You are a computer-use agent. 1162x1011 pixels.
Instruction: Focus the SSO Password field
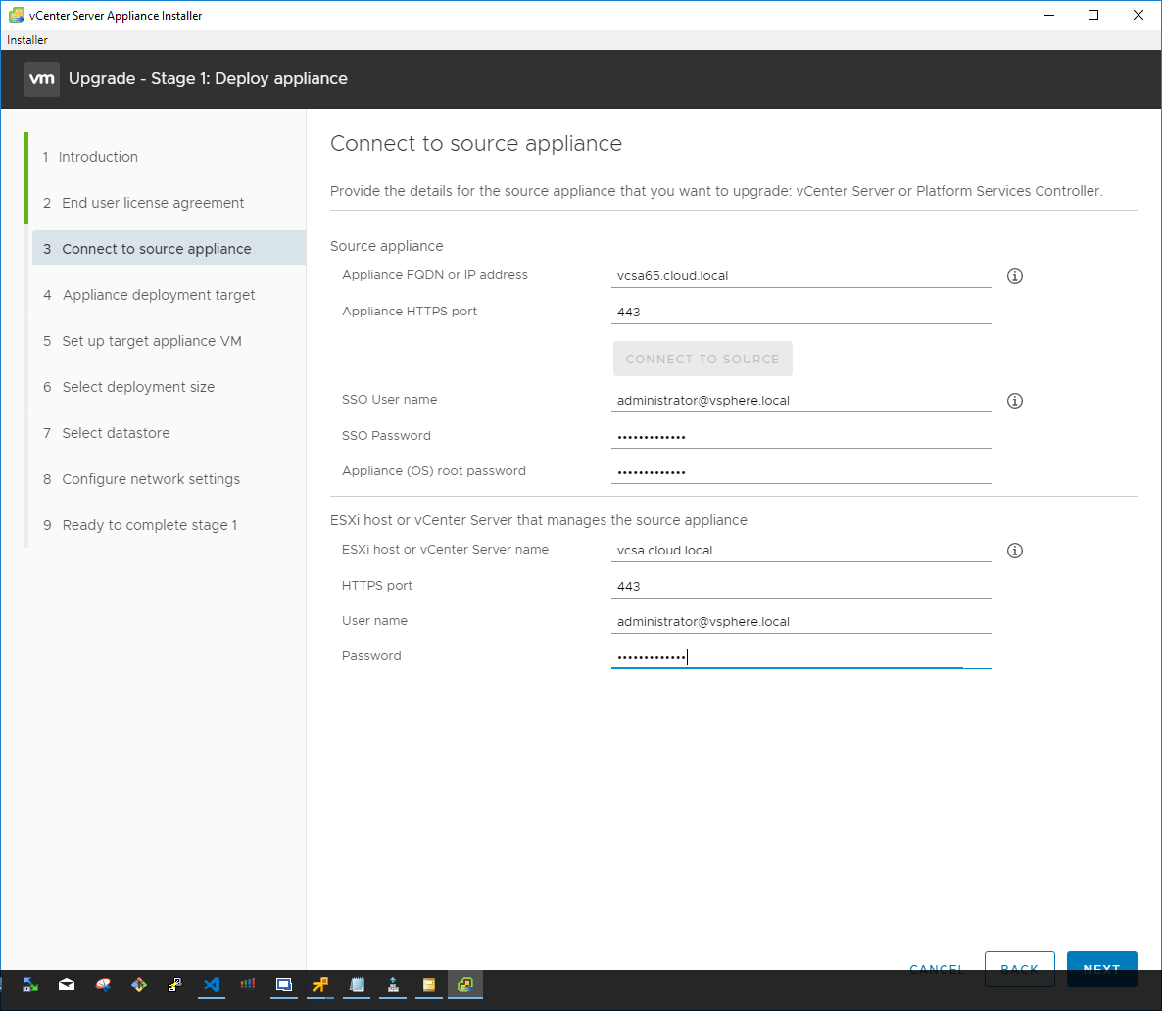coord(801,437)
